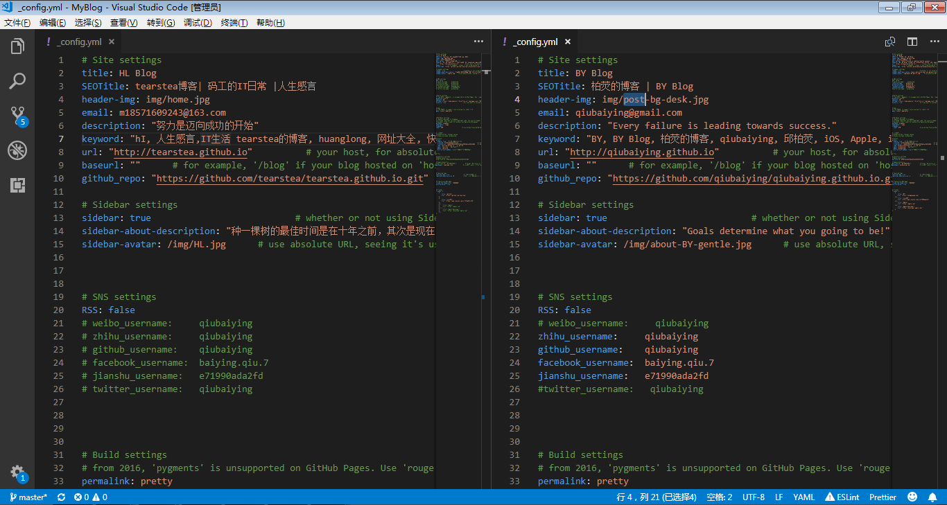Image resolution: width=947 pixels, height=505 pixels.
Task: Click 'title: BY Blog' in right editor
Action: [575, 73]
